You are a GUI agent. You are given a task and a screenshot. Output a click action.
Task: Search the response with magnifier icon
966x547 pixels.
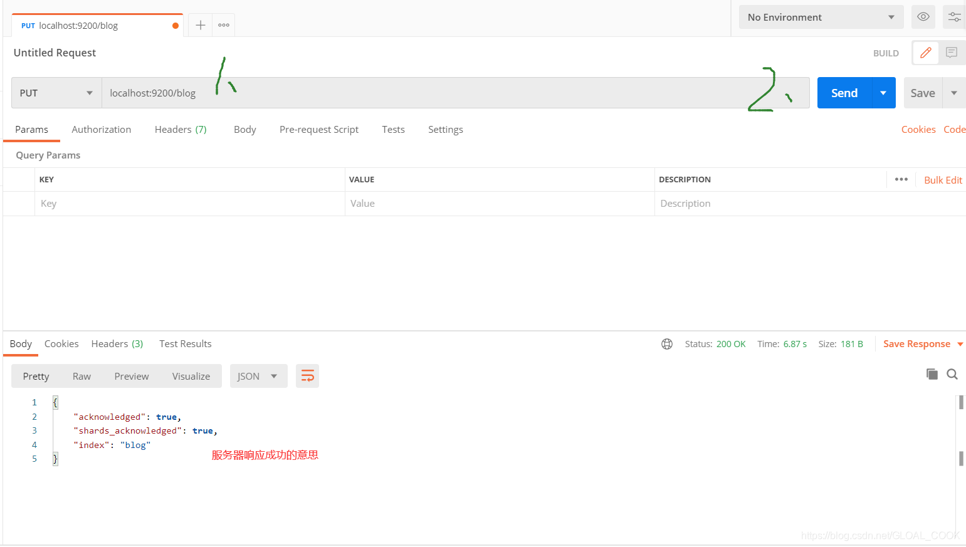click(x=952, y=374)
